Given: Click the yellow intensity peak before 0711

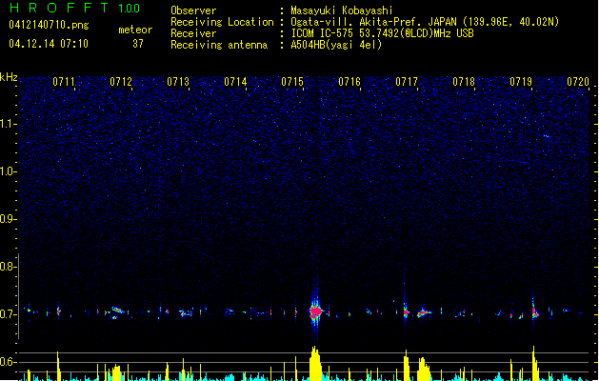Looking at the screenshot, I should 58,366.
